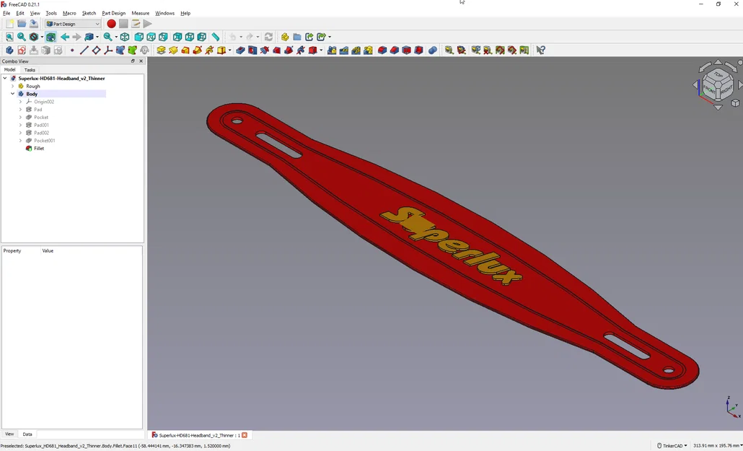
Task: Click the What's This help cursor icon
Action: (541, 51)
